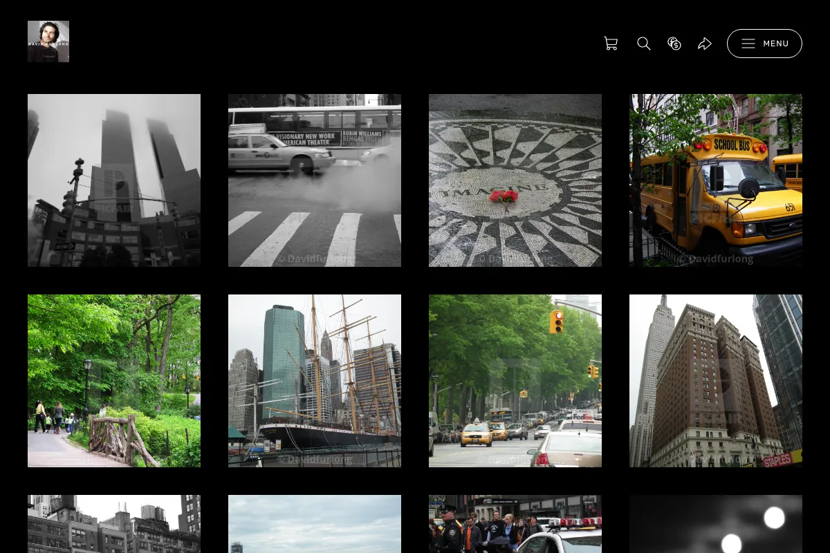This screenshot has width=830, height=553.
Task: Open the tall ship and skyscraper photo
Action: (x=315, y=381)
